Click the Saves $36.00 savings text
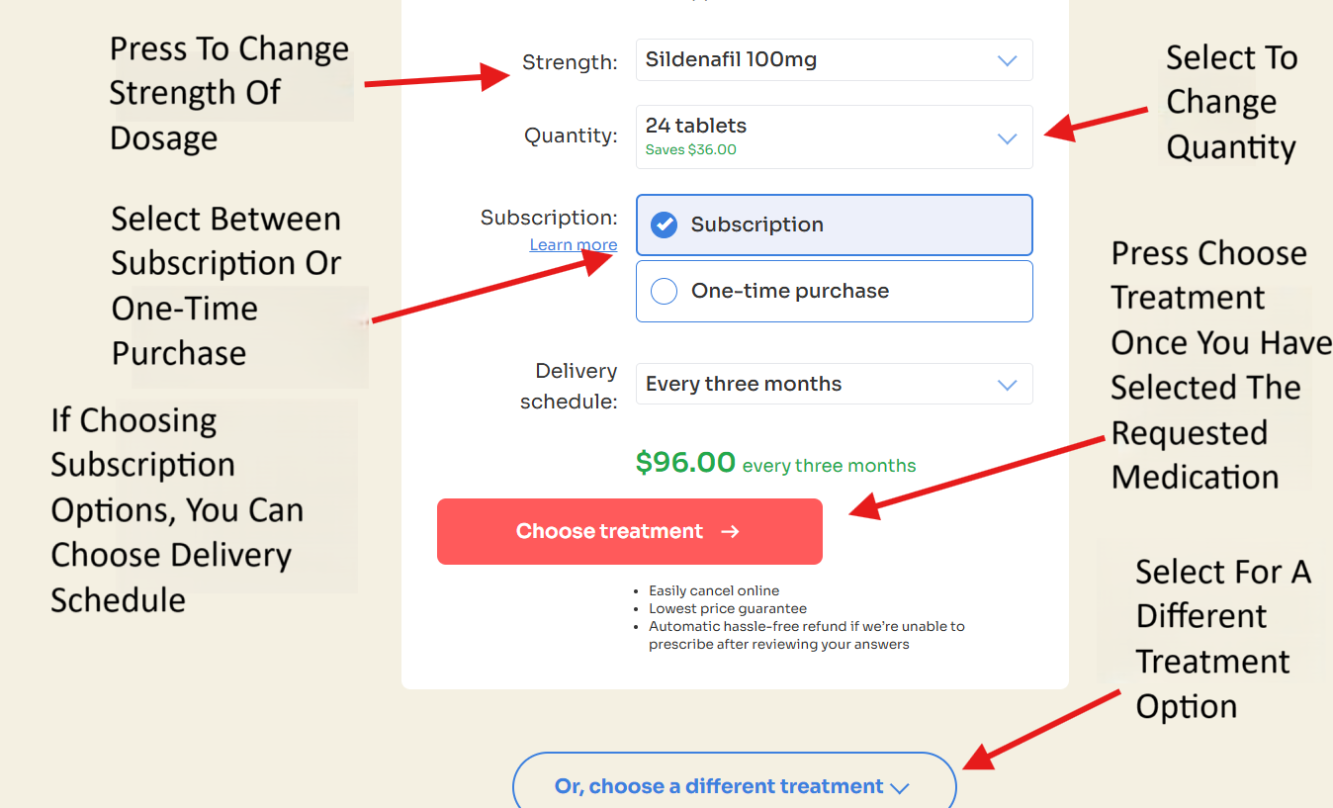 click(x=690, y=150)
